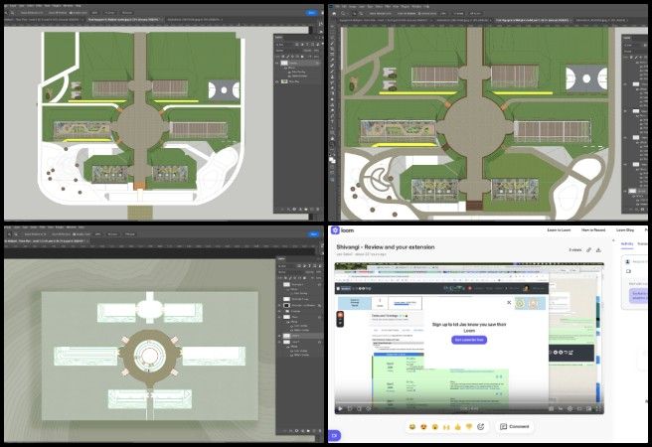Open the Loom video in fullscreen
This screenshot has height=447, width=652.
[596, 407]
